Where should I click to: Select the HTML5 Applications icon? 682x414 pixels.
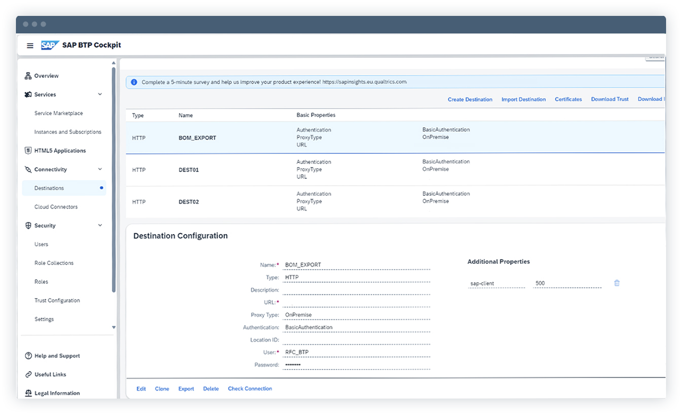28,150
